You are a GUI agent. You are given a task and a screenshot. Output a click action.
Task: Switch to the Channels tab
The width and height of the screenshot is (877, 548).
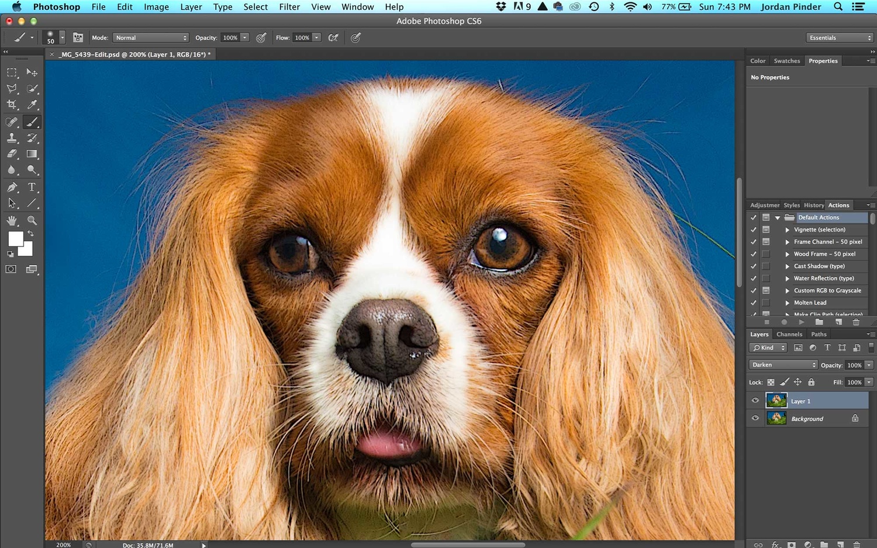(789, 334)
